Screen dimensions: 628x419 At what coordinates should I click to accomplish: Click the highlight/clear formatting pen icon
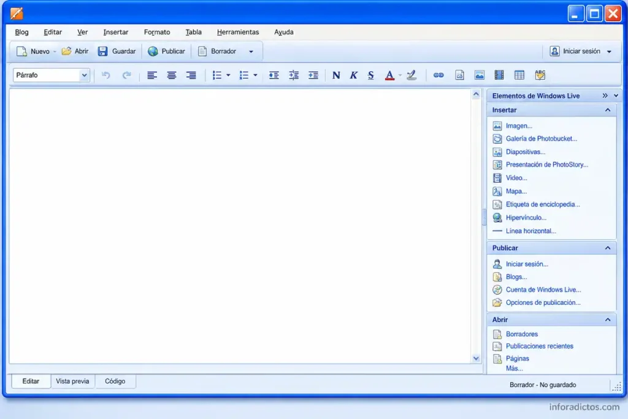(x=412, y=75)
